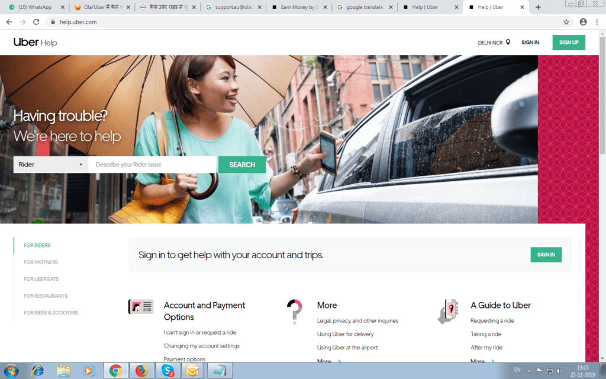606x379 pixels.
Task: Go back using the browser back arrow
Action: pos(9,22)
